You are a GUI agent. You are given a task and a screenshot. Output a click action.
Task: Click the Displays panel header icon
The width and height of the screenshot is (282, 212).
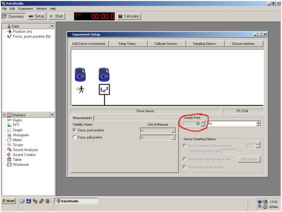pyautogui.click(x=9, y=115)
